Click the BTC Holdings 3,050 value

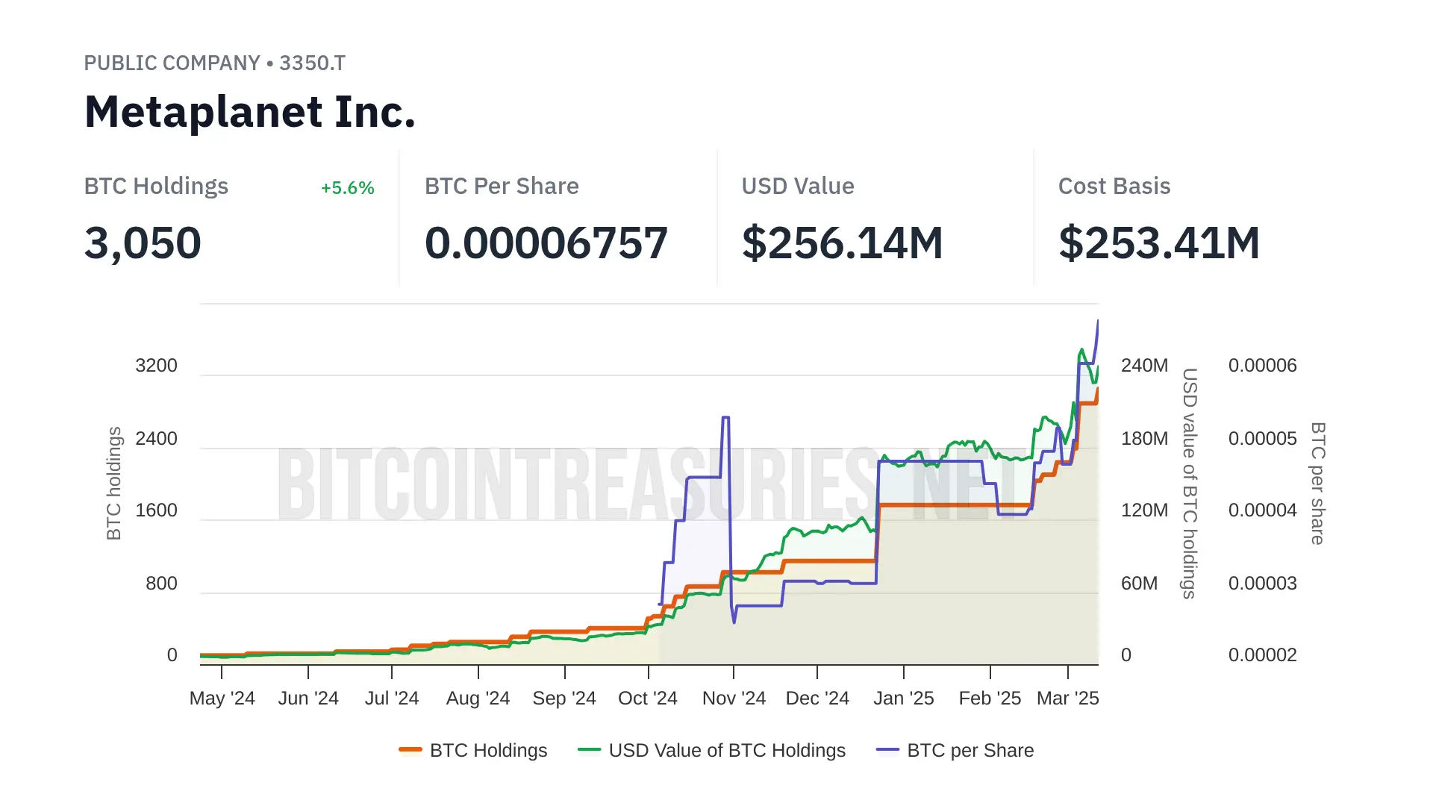pyautogui.click(x=143, y=243)
